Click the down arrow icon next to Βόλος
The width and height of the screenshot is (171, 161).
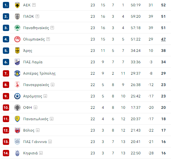[38, 130]
